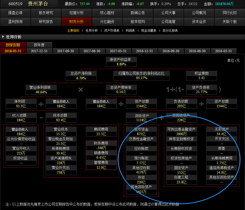The width and height of the screenshot is (245, 210).
Task: Open the 经营分析 tab
Action: click(76, 13)
